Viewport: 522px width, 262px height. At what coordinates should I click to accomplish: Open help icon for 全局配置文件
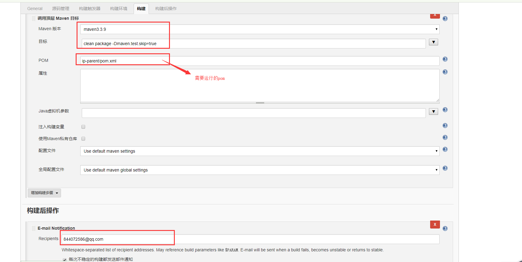(x=445, y=168)
